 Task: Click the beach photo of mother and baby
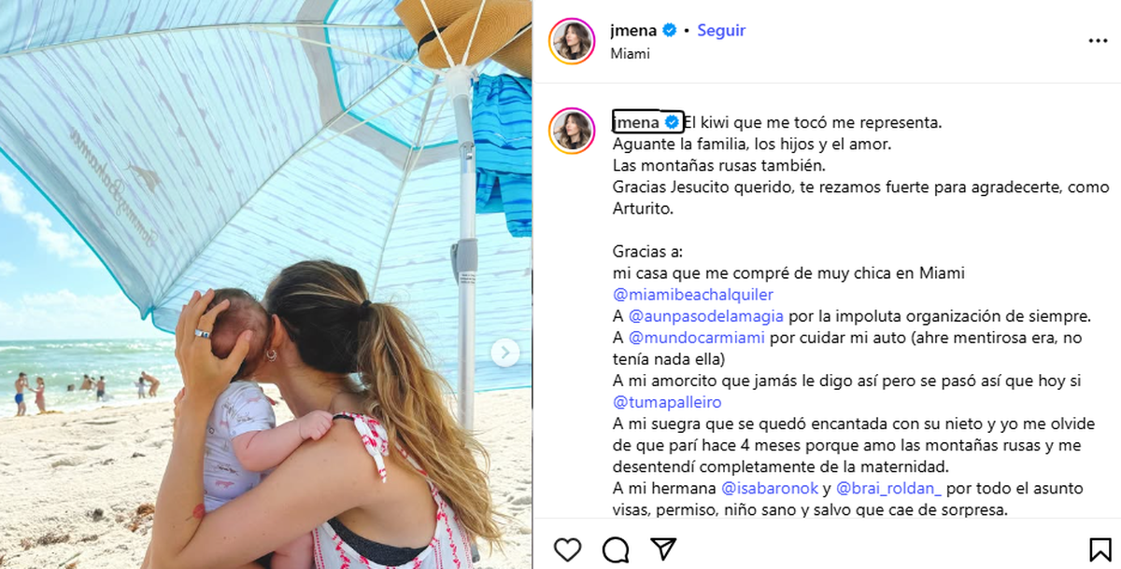tap(266, 284)
